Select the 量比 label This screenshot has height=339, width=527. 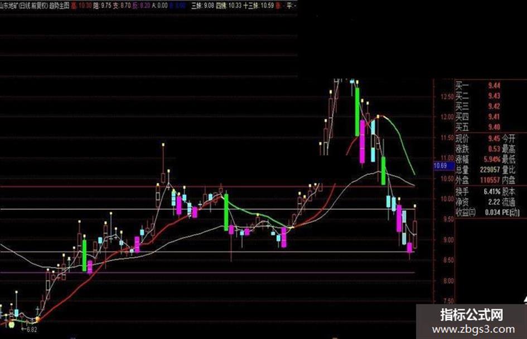point(509,170)
